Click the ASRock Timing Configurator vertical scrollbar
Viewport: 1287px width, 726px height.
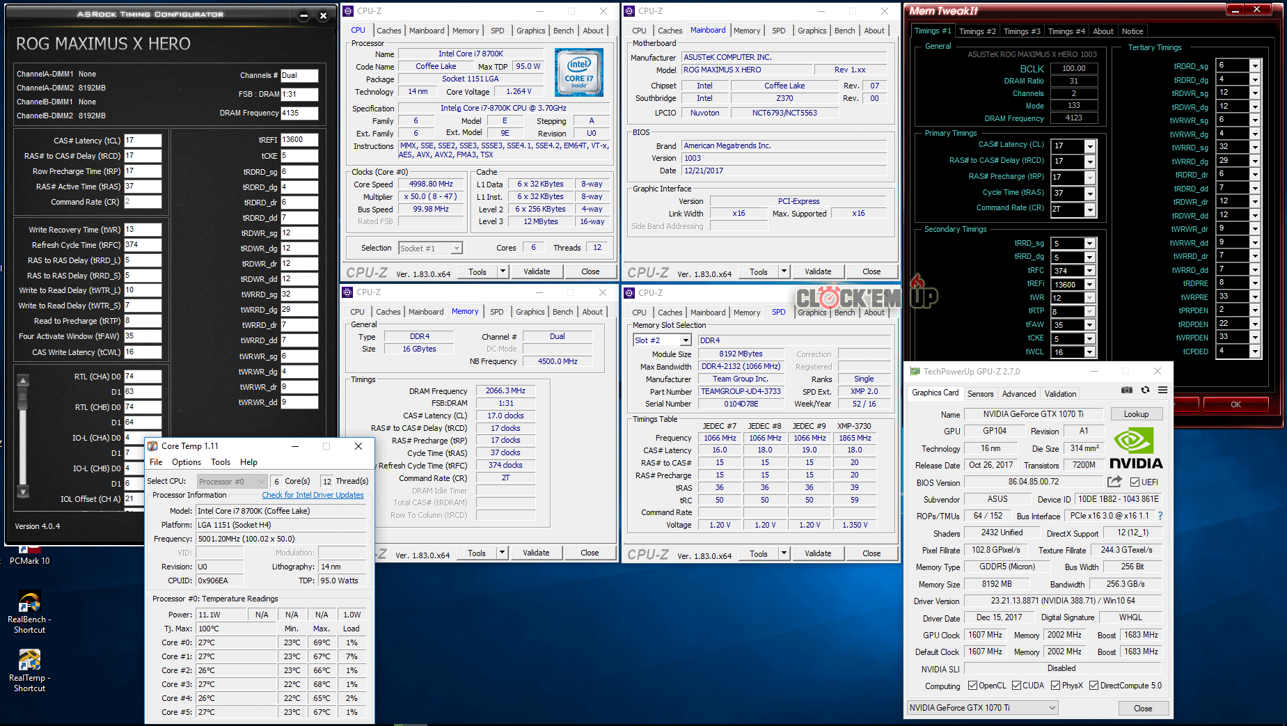(x=23, y=436)
